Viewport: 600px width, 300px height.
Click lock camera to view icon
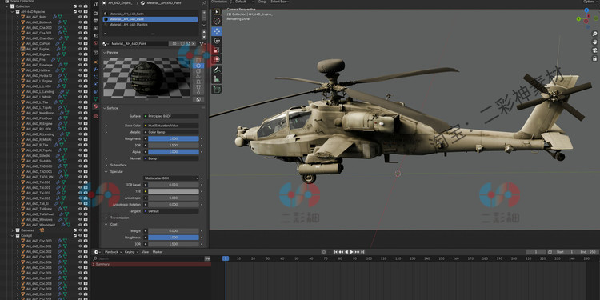594,58
